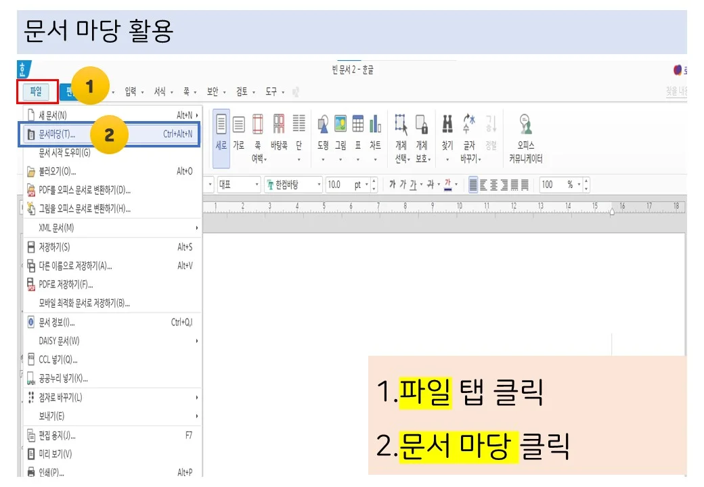Expand the 보내기(E) submenu
This screenshot has height=487, width=704.
[x=112, y=416]
